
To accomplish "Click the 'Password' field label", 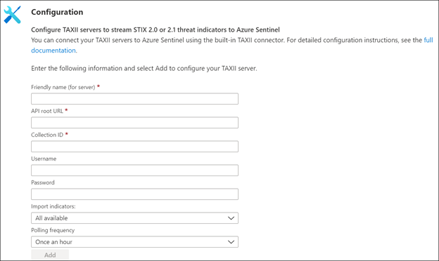I will (x=43, y=182).
